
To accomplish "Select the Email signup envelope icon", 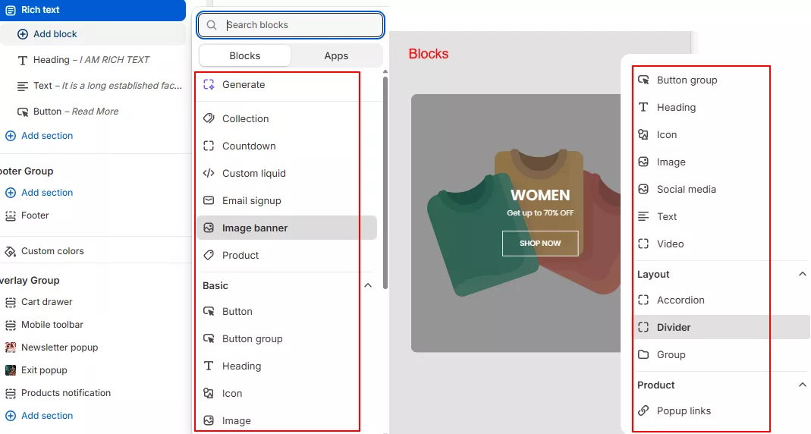I will [x=209, y=201].
